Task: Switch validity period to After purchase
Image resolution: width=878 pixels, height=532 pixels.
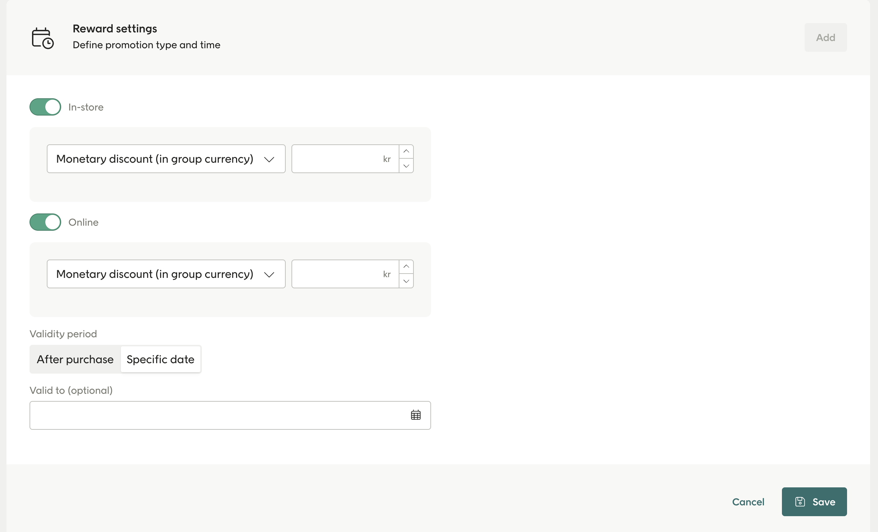Action: pyautogui.click(x=75, y=359)
